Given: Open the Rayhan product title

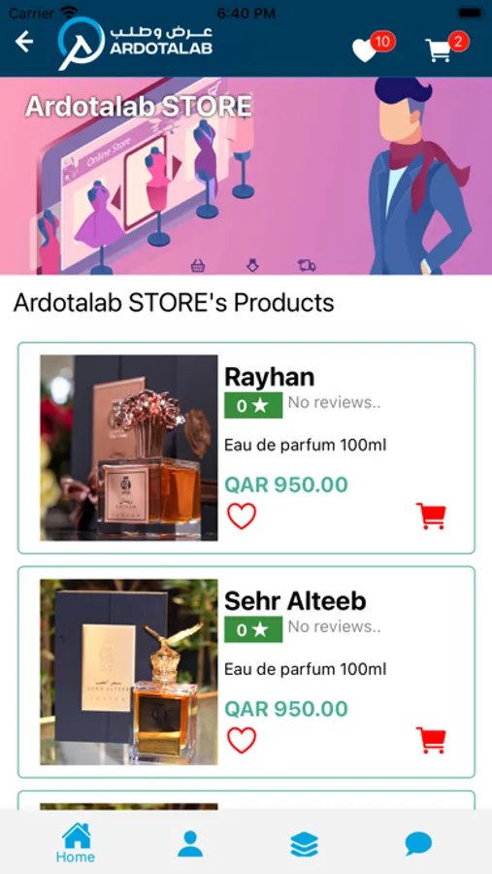Looking at the screenshot, I should point(269,378).
